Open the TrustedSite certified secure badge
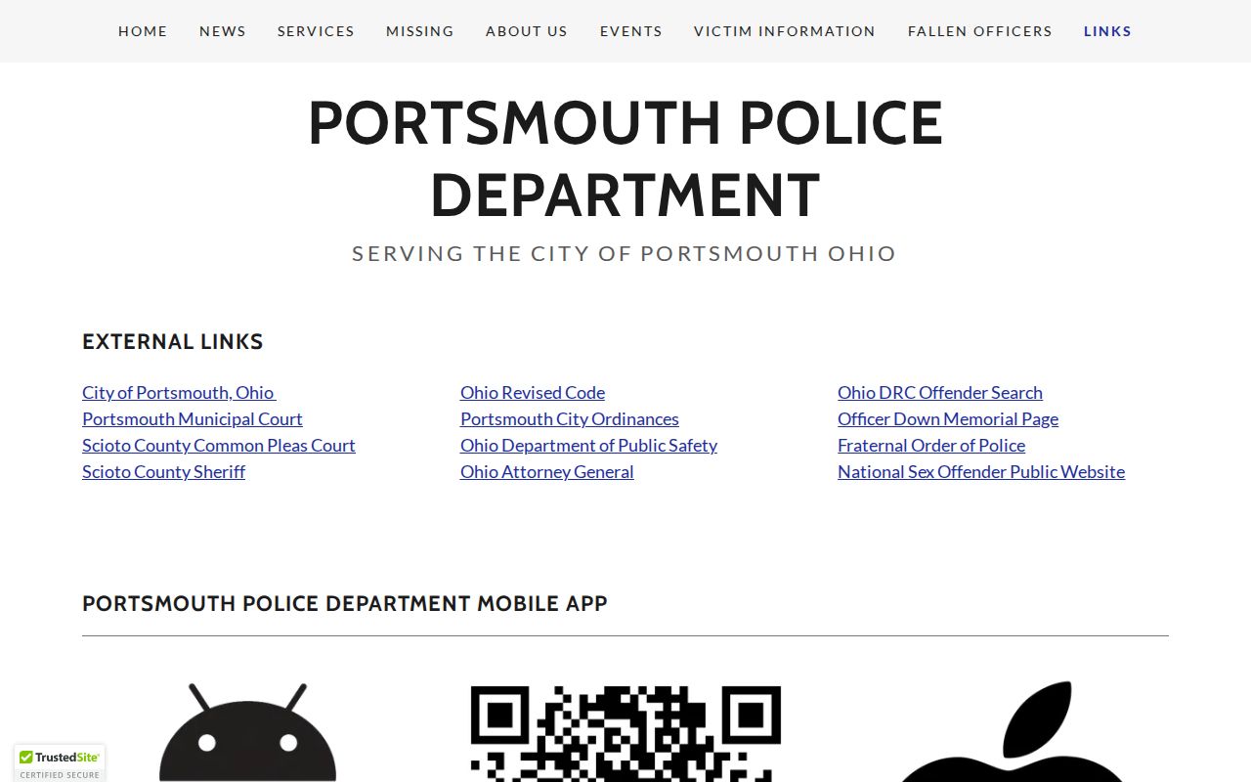This screenshot has height=782, width=1251. pyautogui.click(x=60, y=762)
